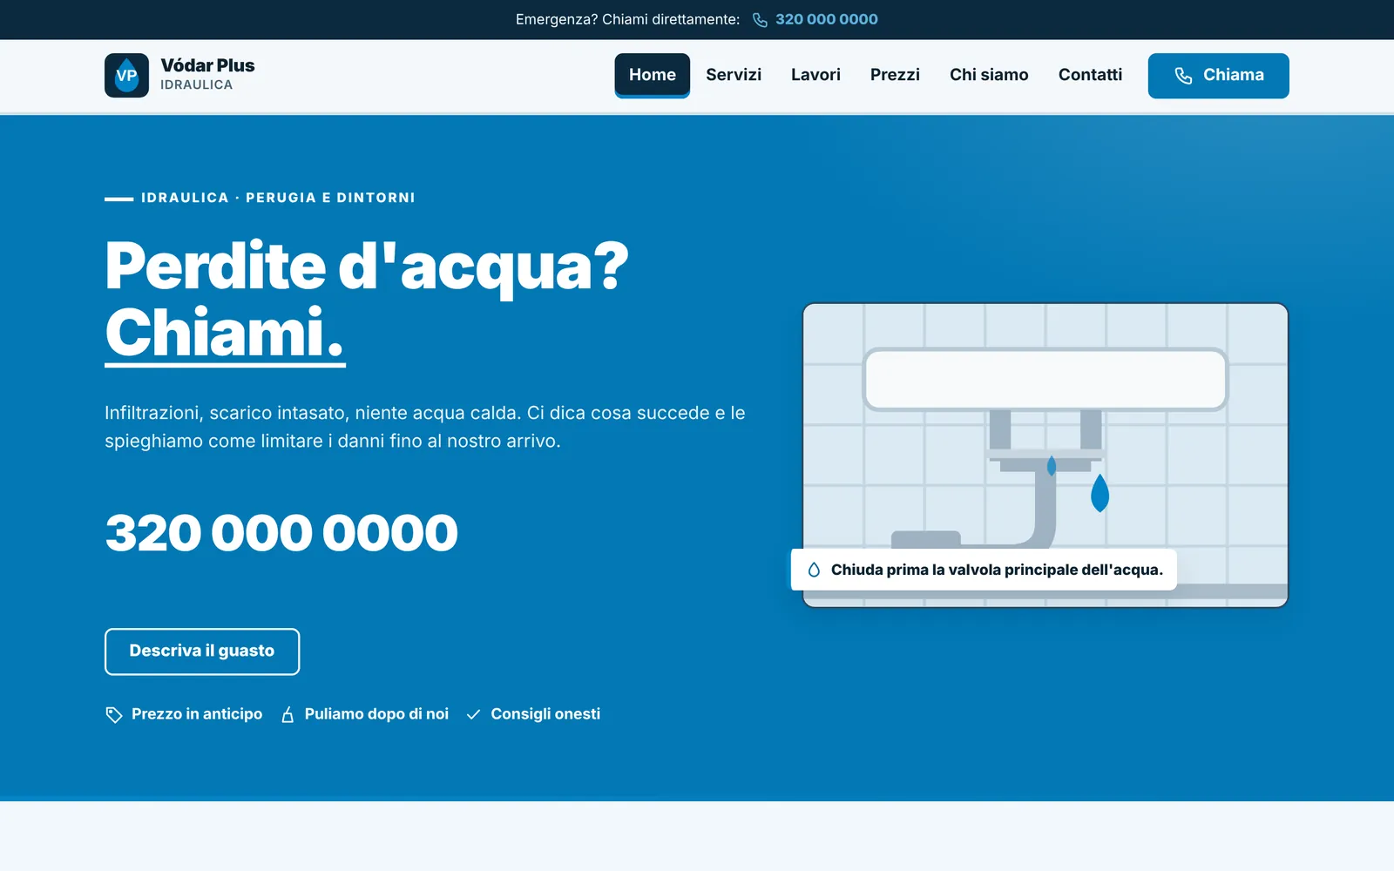Image resolution: width=1394 pixels, height=871 pixels.
Task: View the Prezzi page
Action: (895, 75)
